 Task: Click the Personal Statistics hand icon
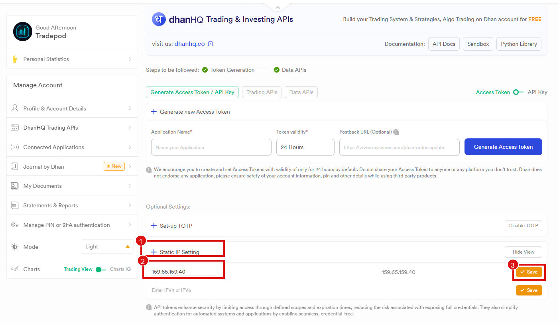pyautogui.click(x=15, y=59)
